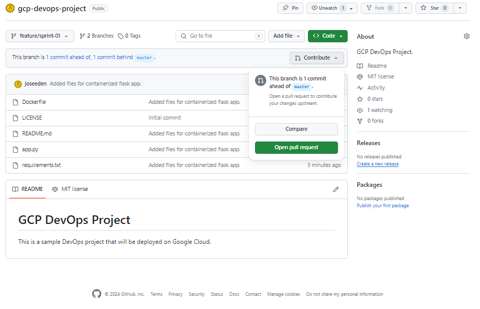Click the book icon next to Readme in About

pos(360,66)
